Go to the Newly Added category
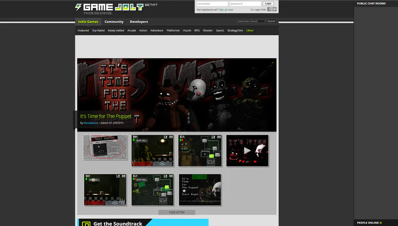Screen dimensions: 398x226 coord(116,30)
